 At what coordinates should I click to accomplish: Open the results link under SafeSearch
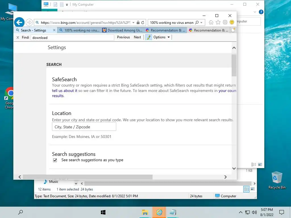[x=58, y=96]
